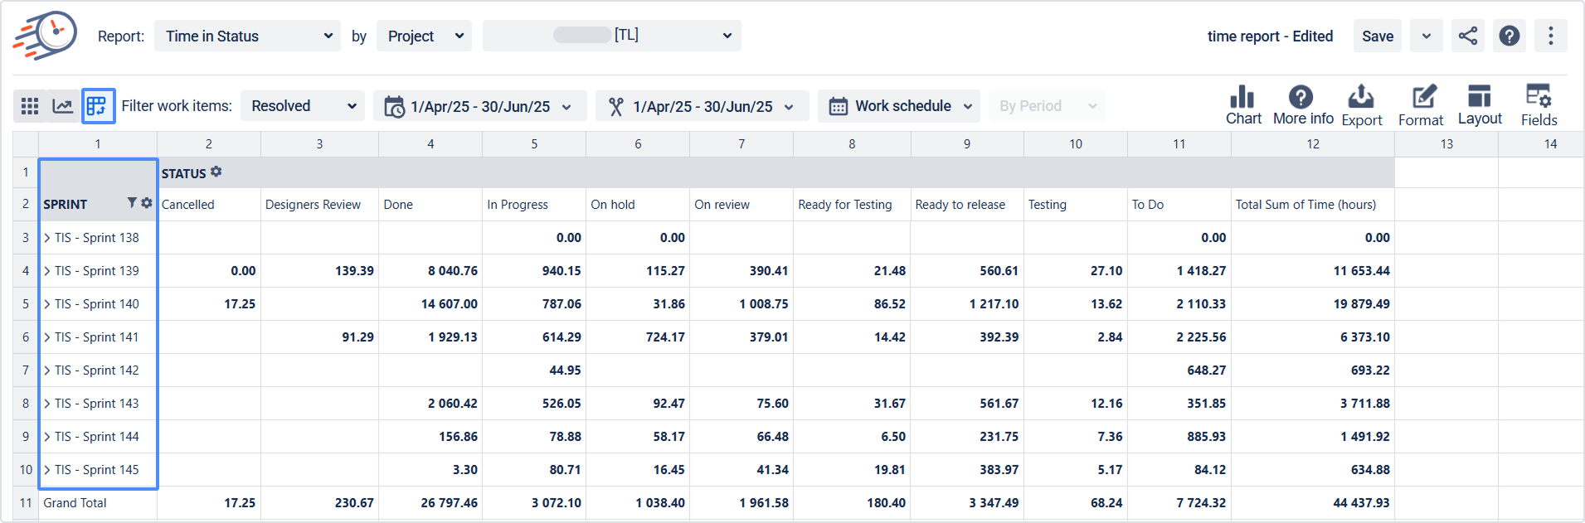Open the dropdown arrow beside Save

click(1427, 36)
